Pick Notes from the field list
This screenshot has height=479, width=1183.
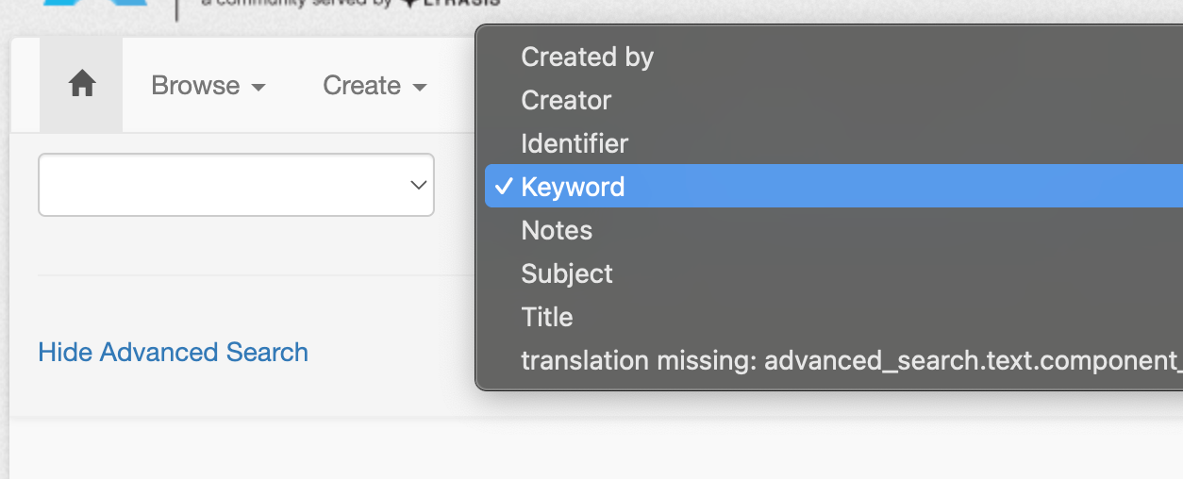[x=834, y=230]
